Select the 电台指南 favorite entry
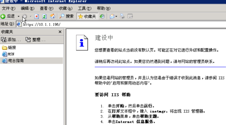Screen dimensions: 226x125 click(x=32, y=61)
